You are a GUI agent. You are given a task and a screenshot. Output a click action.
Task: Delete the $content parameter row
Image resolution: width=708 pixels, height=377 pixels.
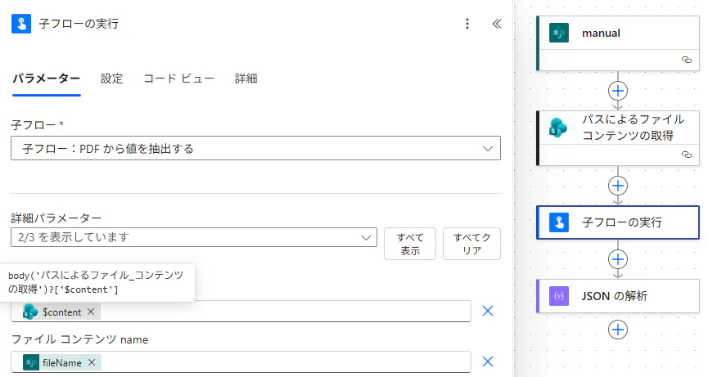pyautogui.click(x=488, y=311)
